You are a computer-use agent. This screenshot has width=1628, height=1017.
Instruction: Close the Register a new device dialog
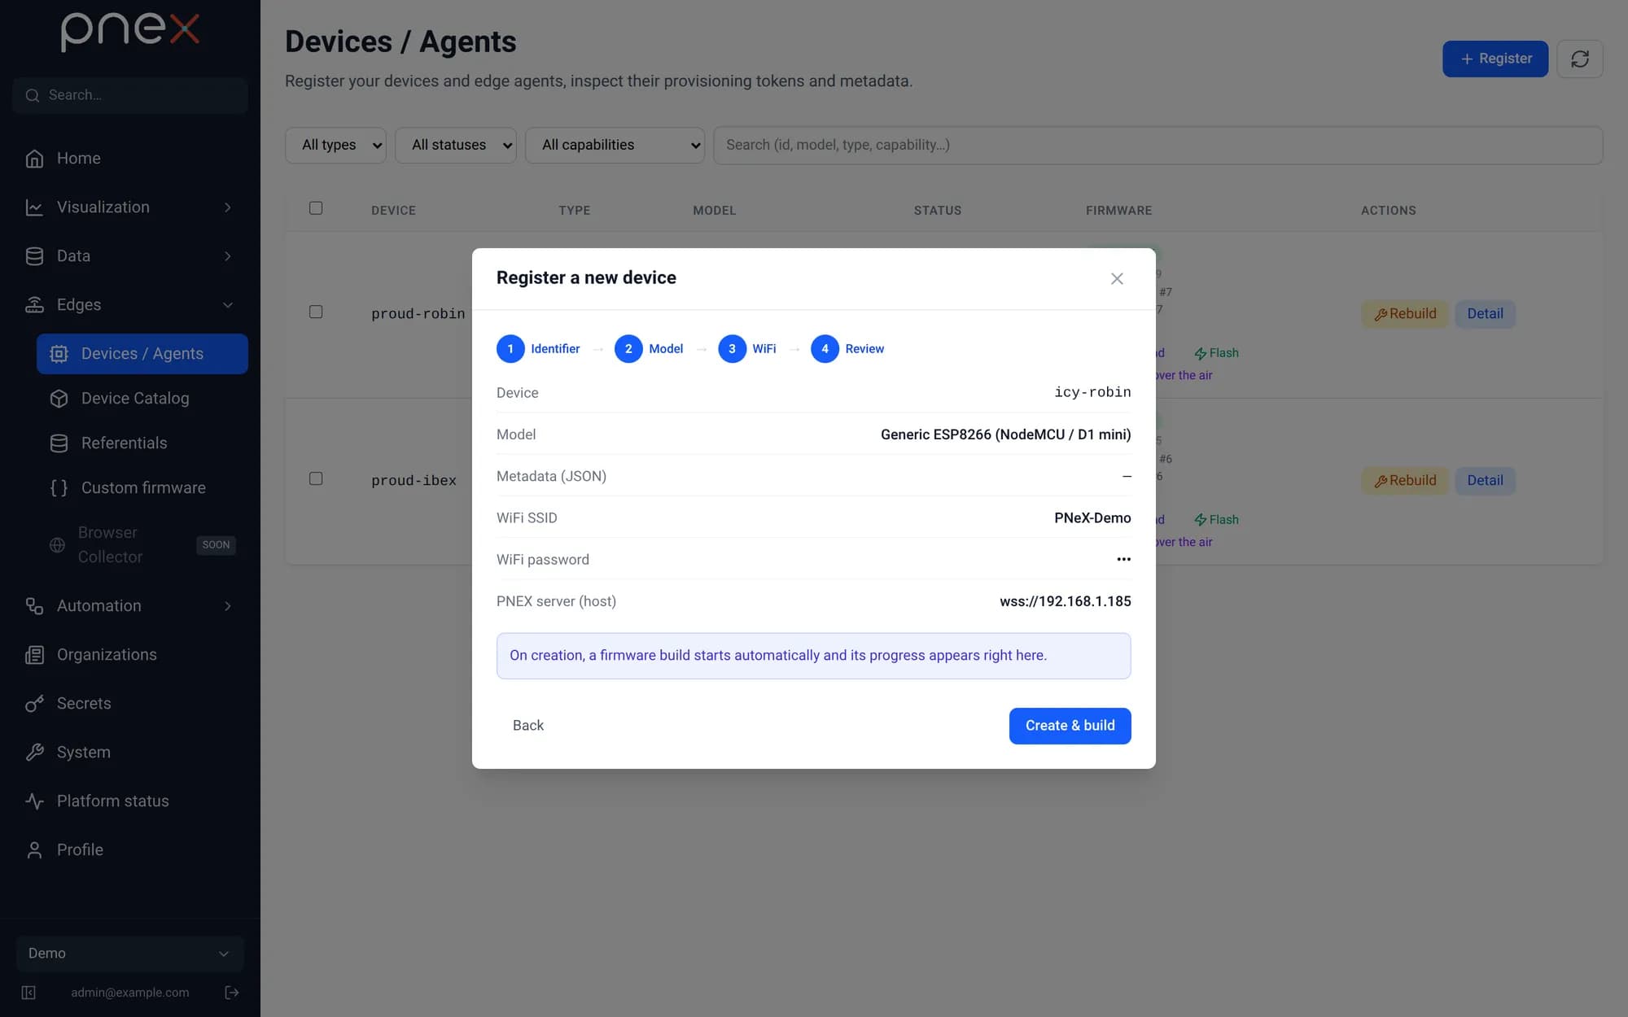tap(1117, 278)
